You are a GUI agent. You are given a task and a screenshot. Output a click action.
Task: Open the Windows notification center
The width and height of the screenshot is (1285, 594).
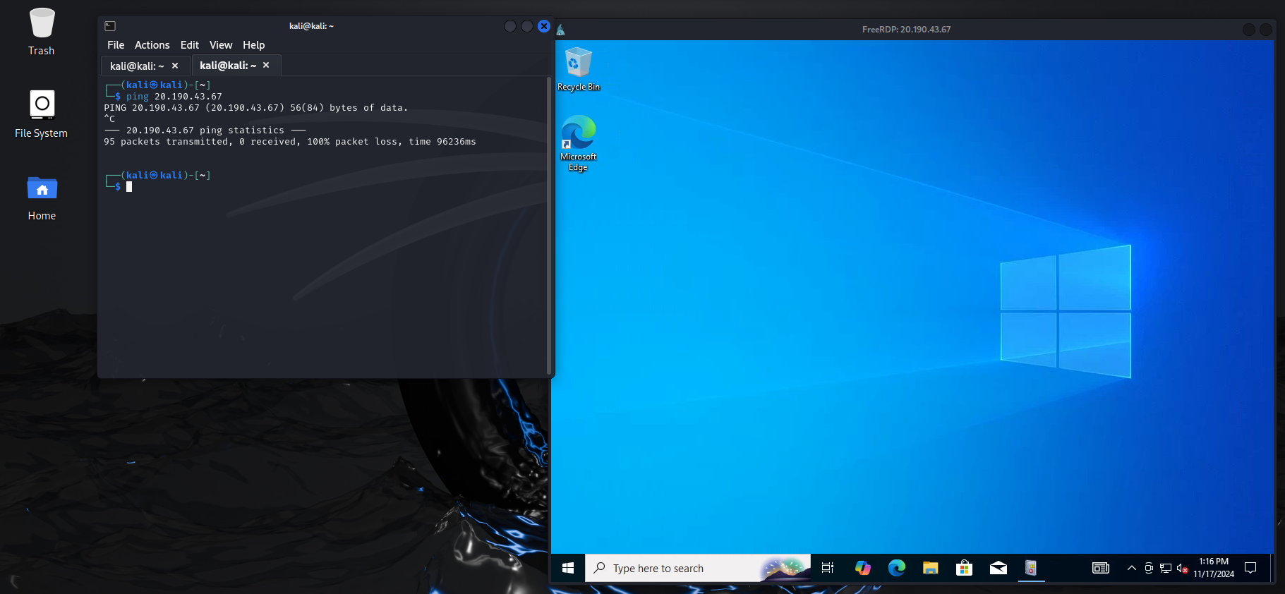(1250, 568)
